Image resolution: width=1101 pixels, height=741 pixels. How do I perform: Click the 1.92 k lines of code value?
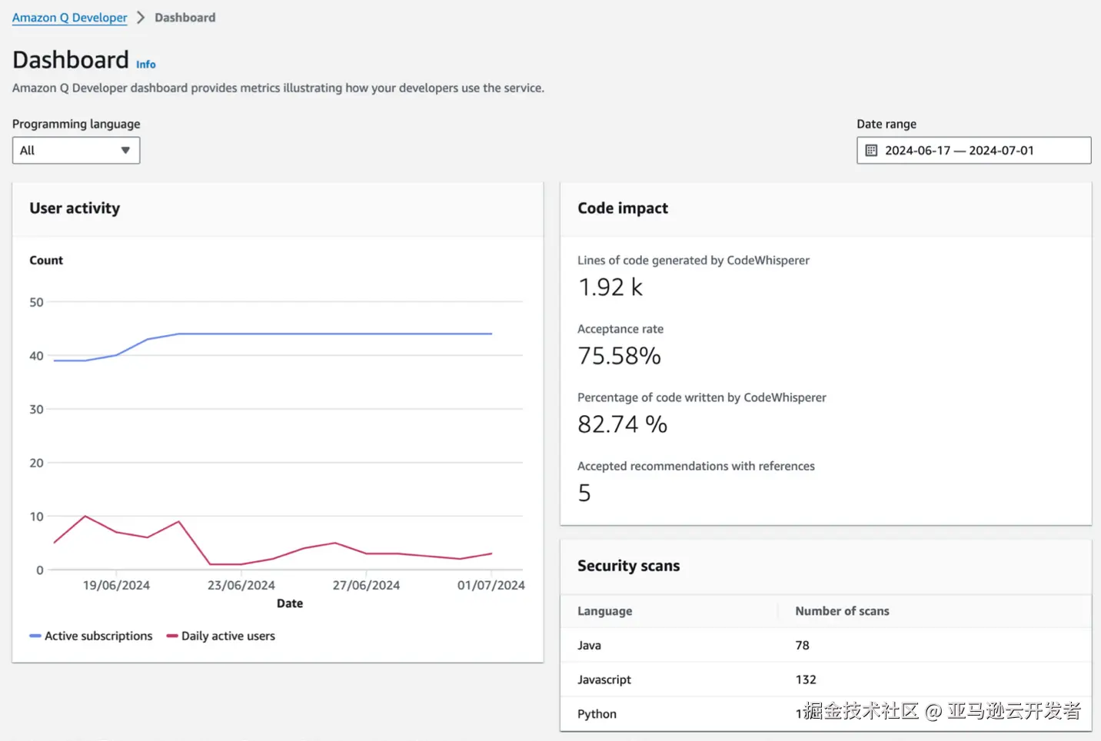[x=610, y=287]
